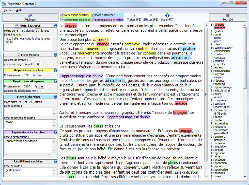Image resolution: width=249 pixels, height=185 pixels.
Task: Open Stats (F7) info icon
Action: tap(167, 15)
